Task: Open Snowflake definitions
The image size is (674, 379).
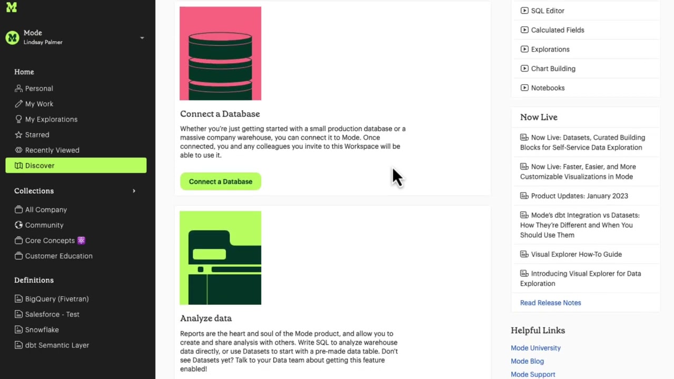Action: (x=42, y=330)
